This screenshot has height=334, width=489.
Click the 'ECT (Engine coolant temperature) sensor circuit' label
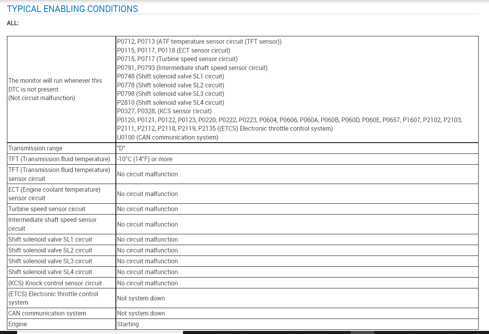pos(54,194)
